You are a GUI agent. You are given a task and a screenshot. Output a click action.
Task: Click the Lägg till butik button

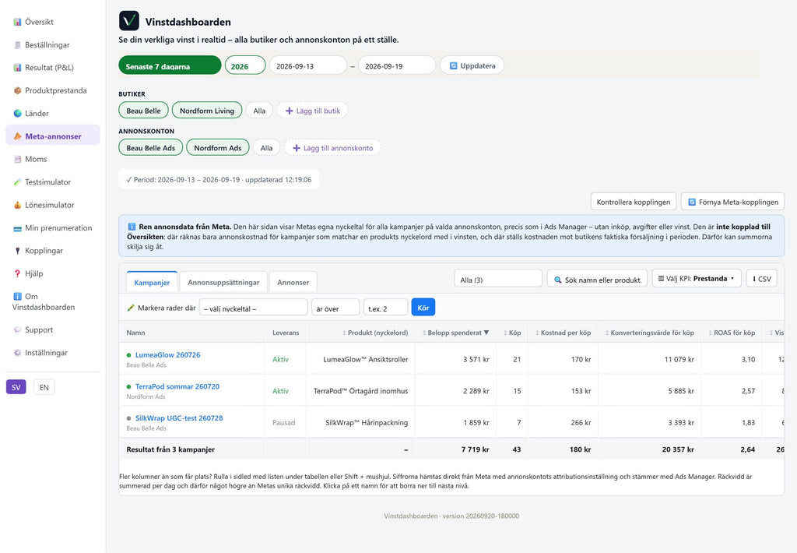[313, 111]
